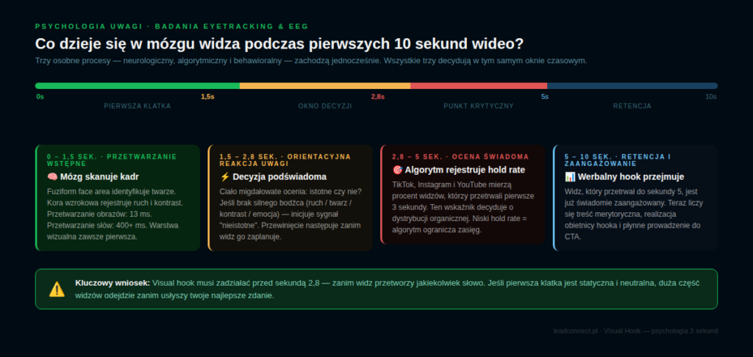Click the brain icon in first card
753x357 pixels.
pyautogui.click(x=52, y=177)
